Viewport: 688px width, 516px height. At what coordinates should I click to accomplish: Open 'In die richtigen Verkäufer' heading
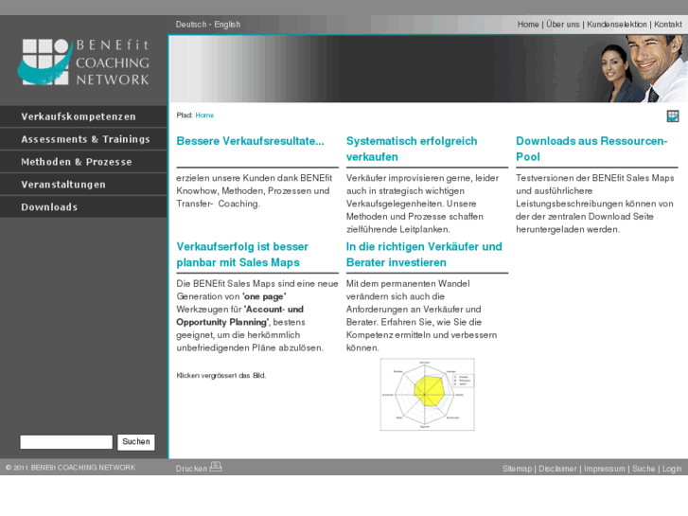click(x=424, y=255)
